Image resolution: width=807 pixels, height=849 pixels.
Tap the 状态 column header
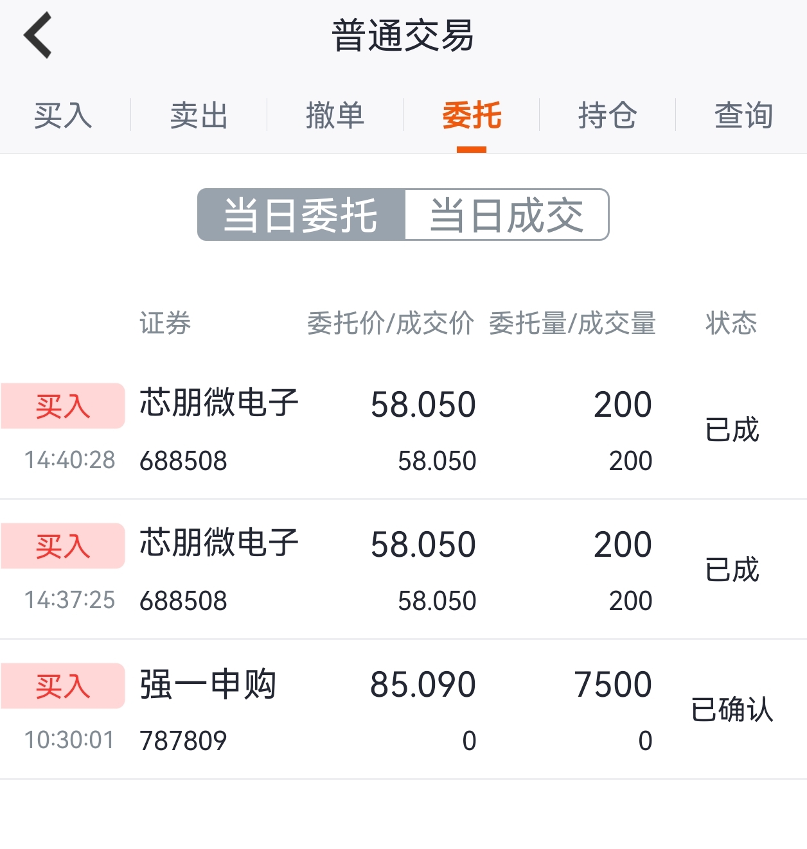731,323
